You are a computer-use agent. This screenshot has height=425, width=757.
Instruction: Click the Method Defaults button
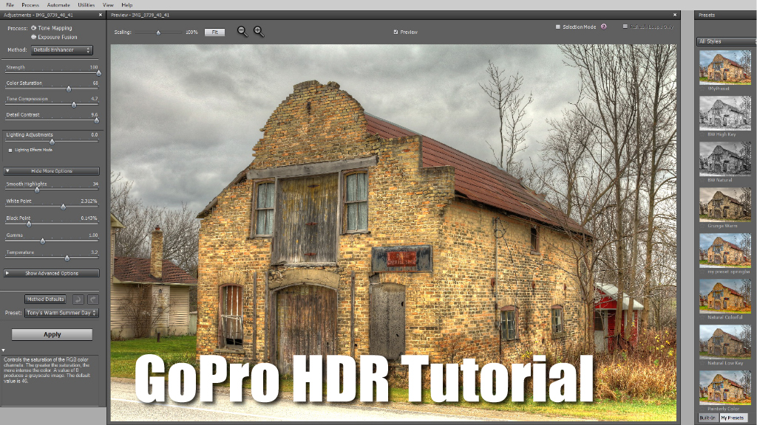[x=45, y=300]
